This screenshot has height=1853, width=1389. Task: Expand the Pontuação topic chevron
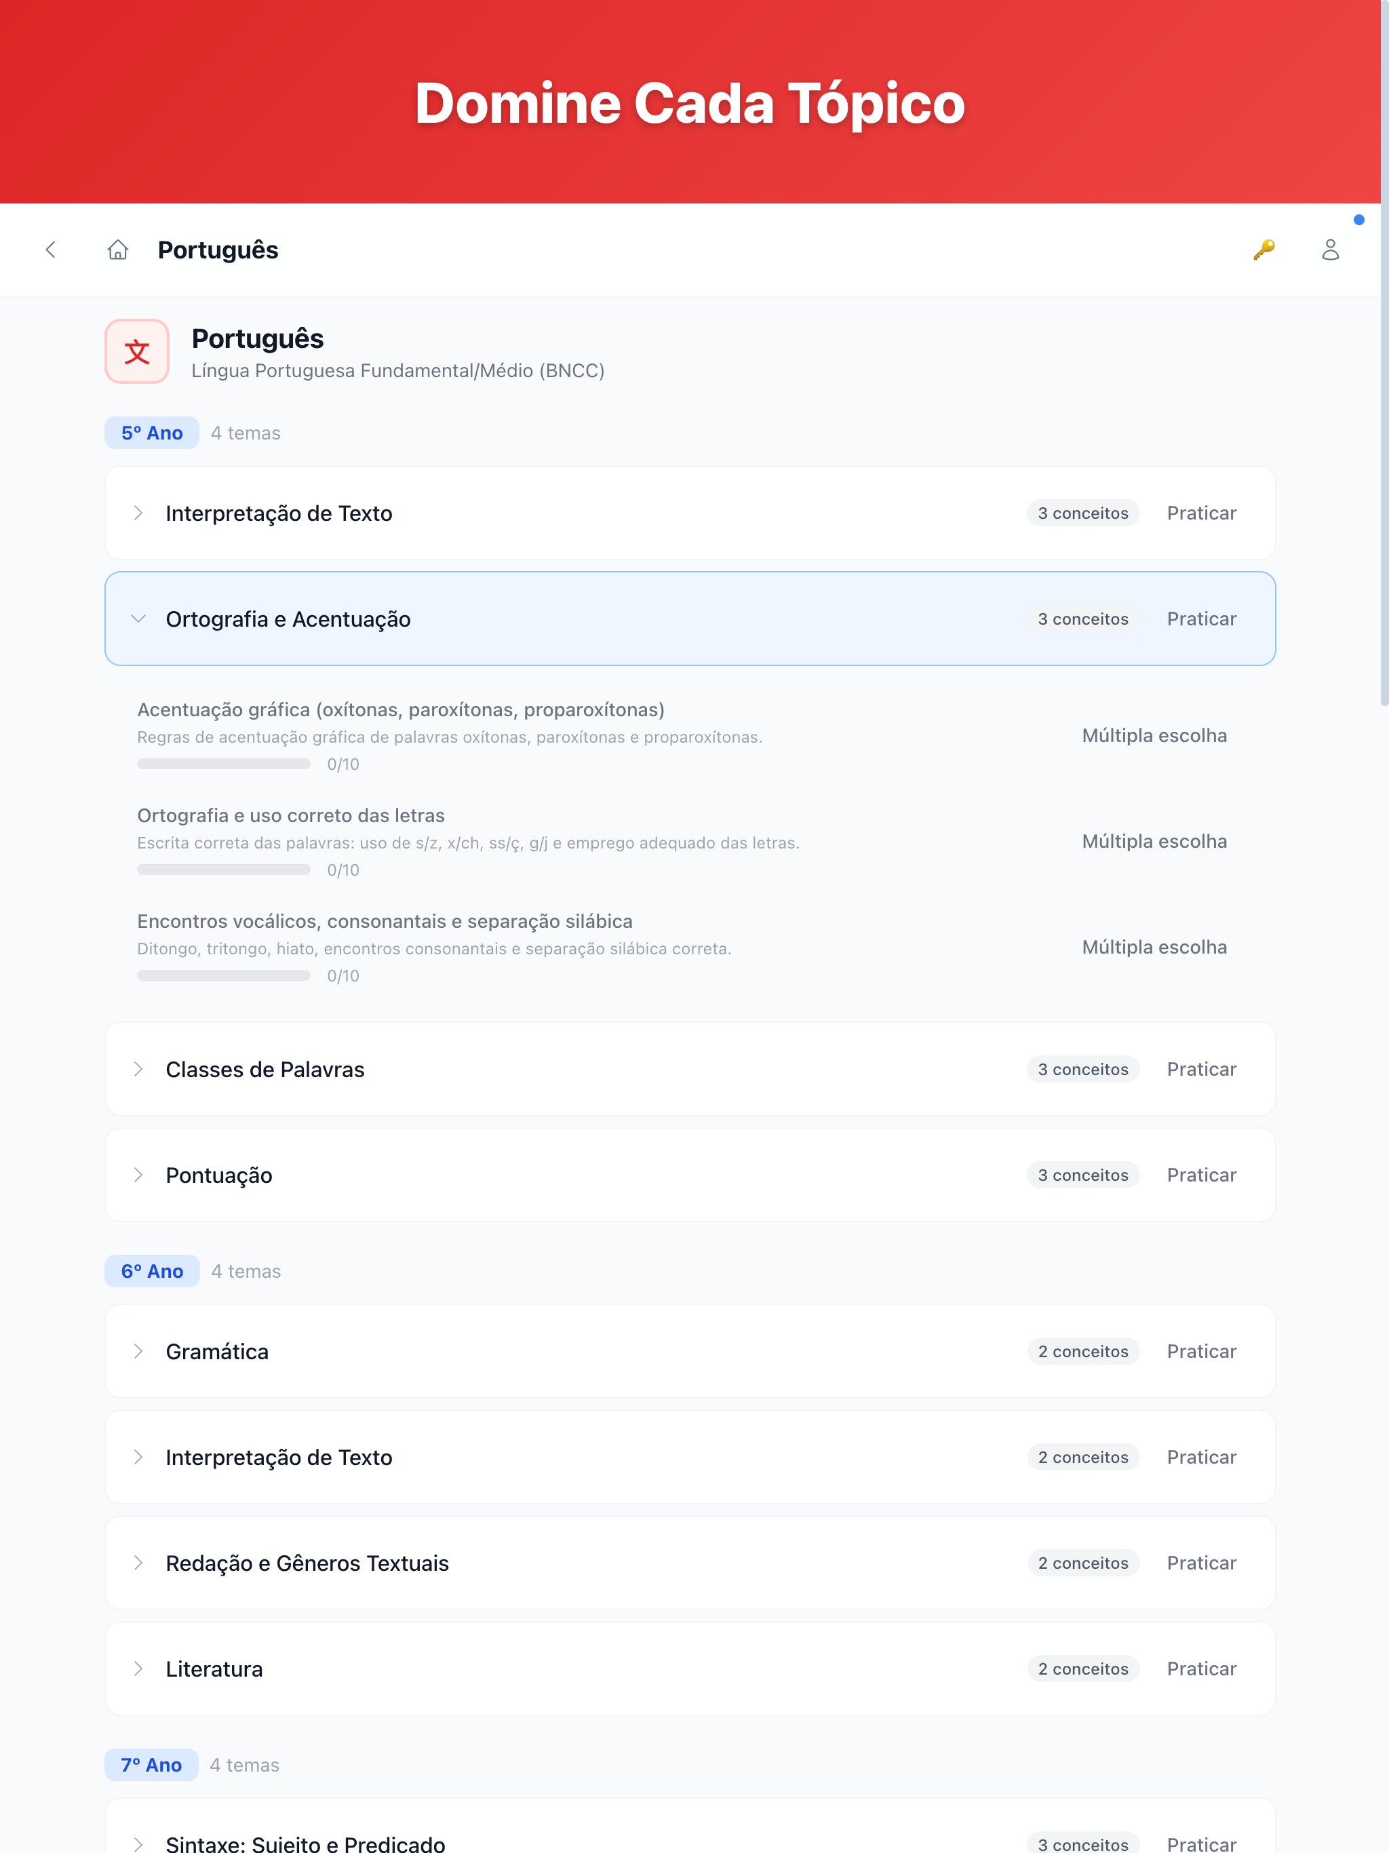(138, 1175)
